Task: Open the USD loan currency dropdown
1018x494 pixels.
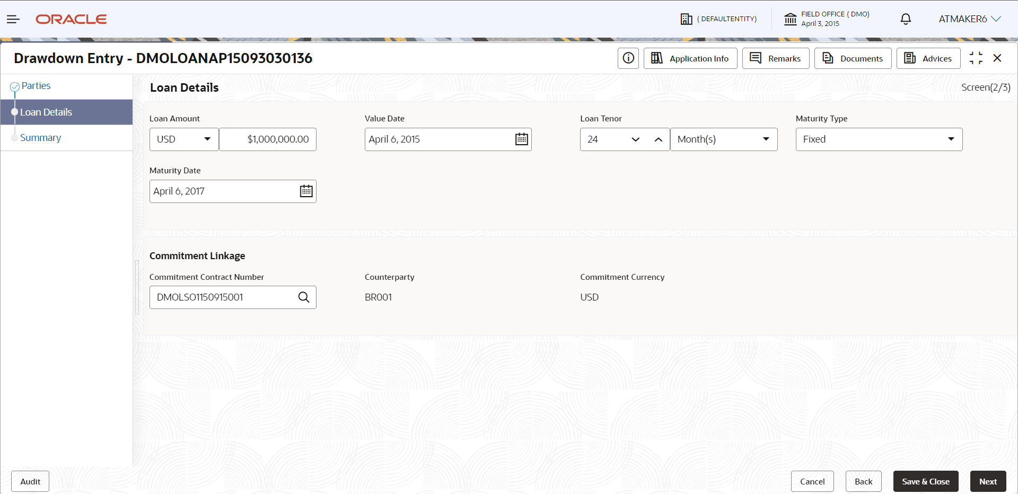Action: coord(184,139)
